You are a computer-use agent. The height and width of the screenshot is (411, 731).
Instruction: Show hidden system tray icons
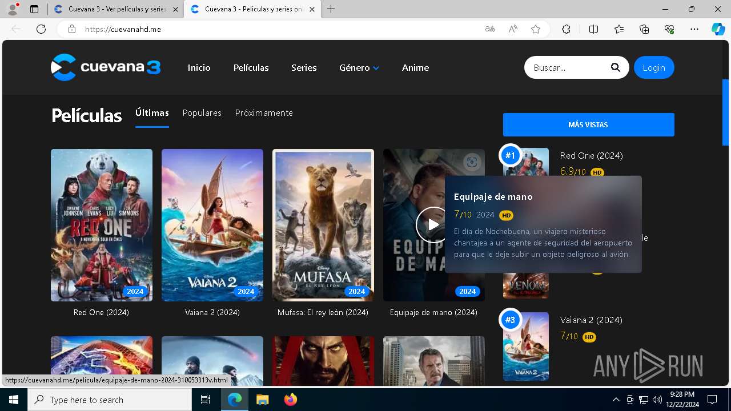pyautogui.click(x=616, y=400)
